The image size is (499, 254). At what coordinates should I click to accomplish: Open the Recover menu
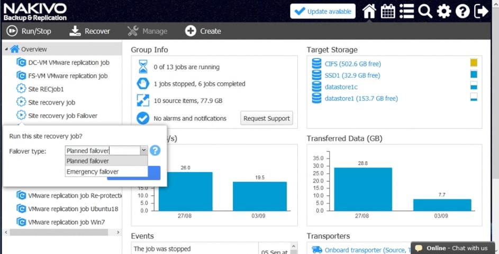tap(90, 31)
